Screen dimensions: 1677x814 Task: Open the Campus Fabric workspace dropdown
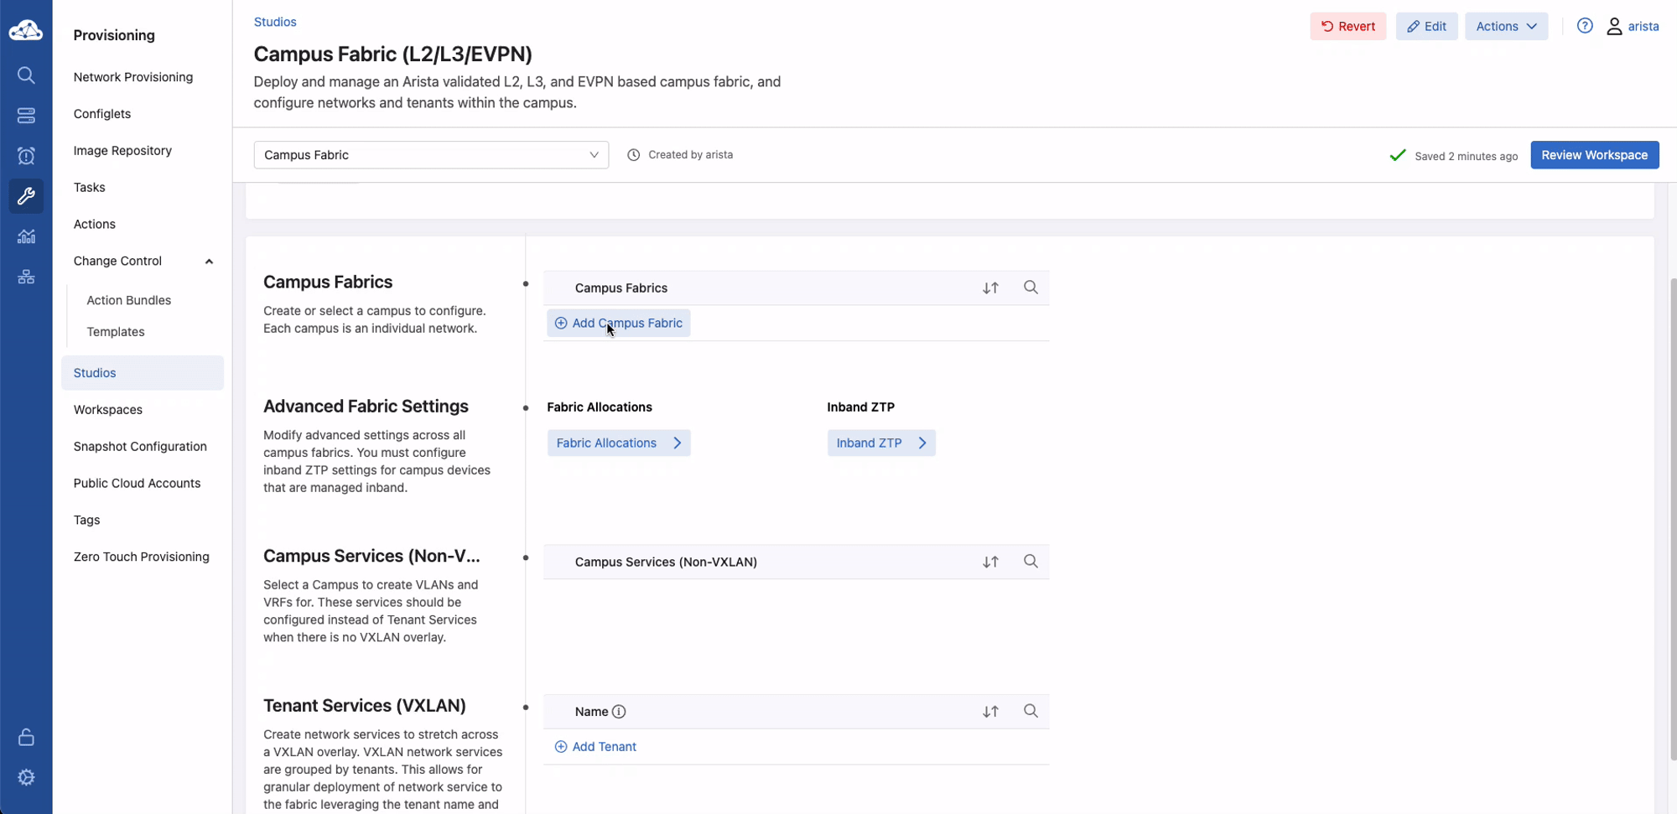431,155
